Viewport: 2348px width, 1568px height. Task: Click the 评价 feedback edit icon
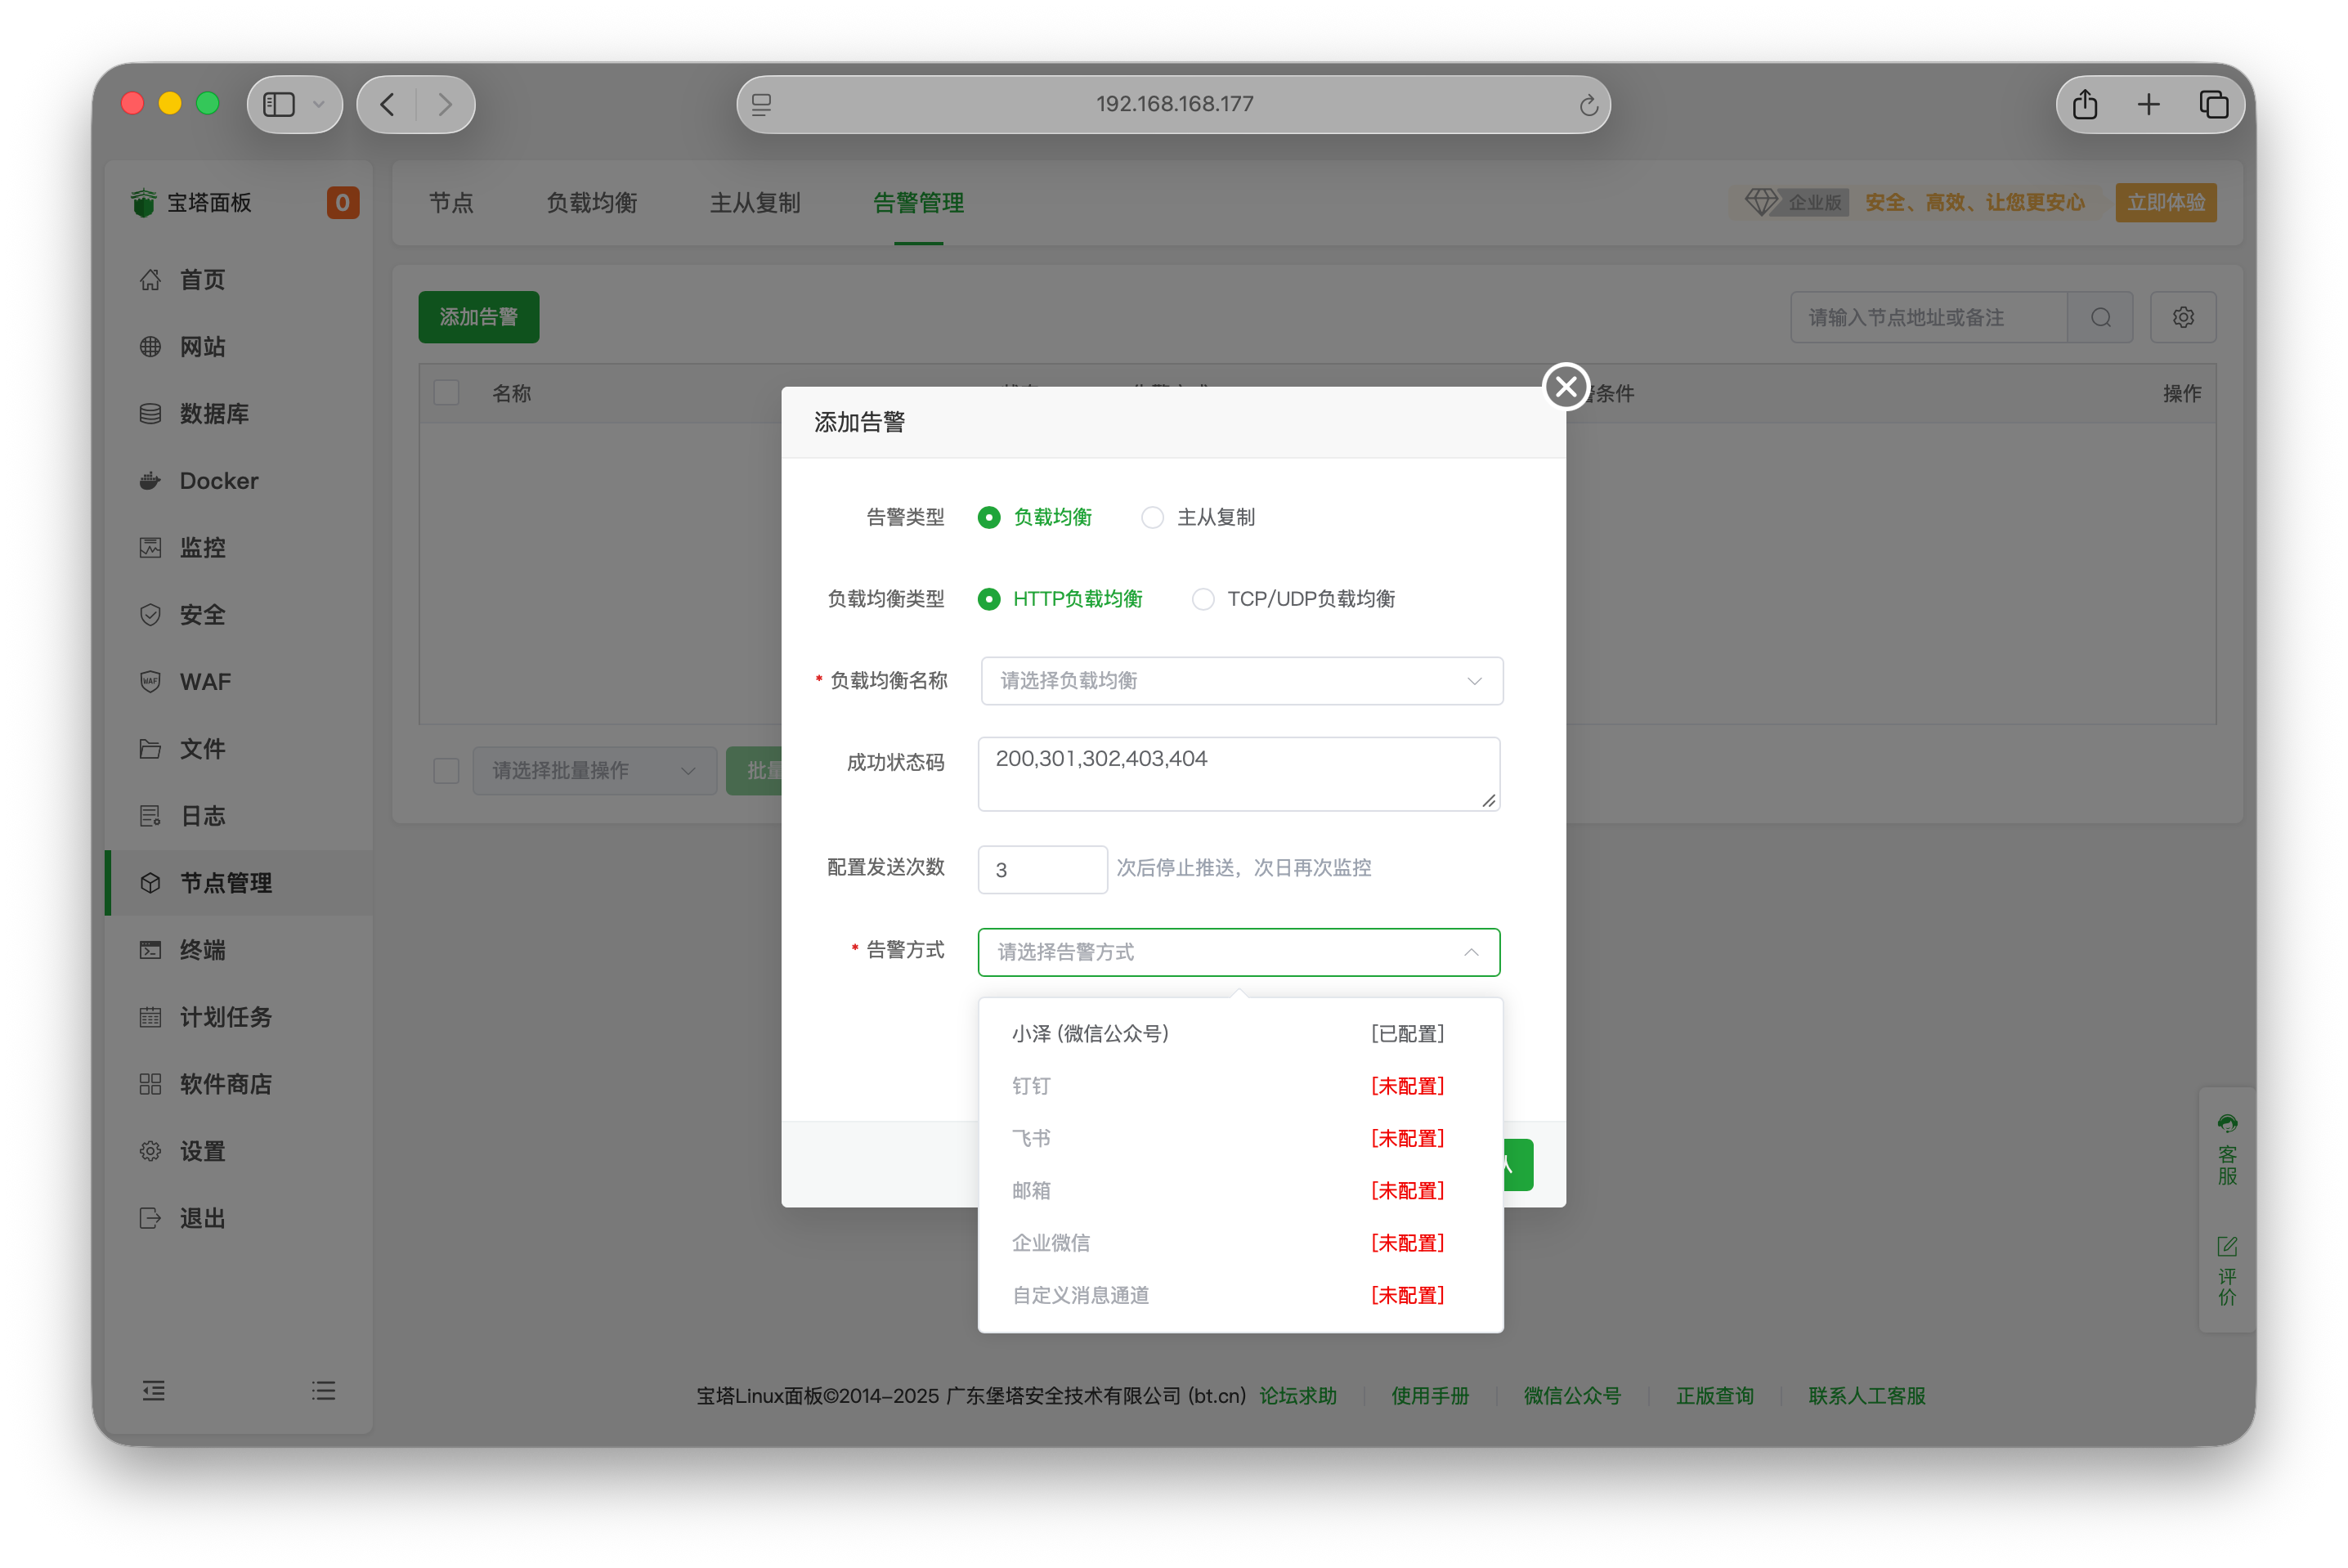click(2227, 1247)
